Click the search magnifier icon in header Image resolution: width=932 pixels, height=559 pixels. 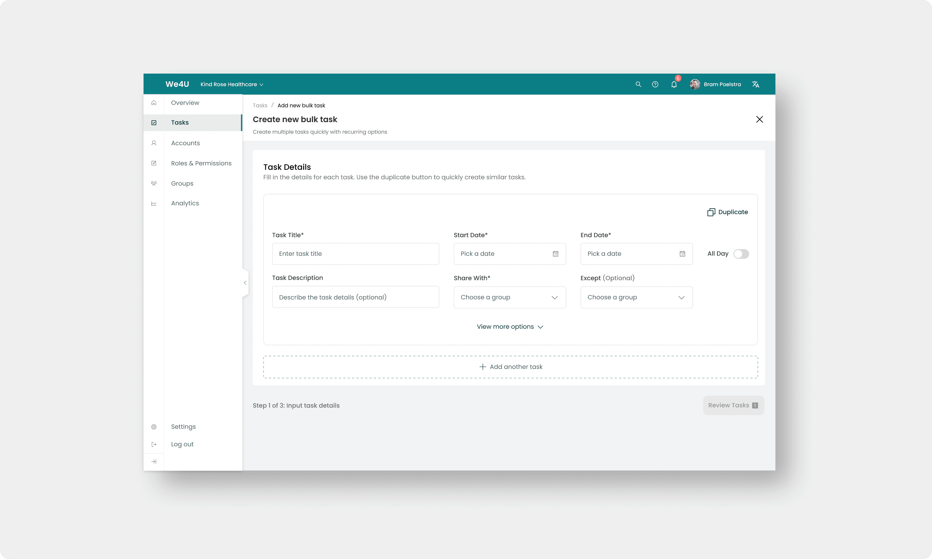(x=638, y=84)
